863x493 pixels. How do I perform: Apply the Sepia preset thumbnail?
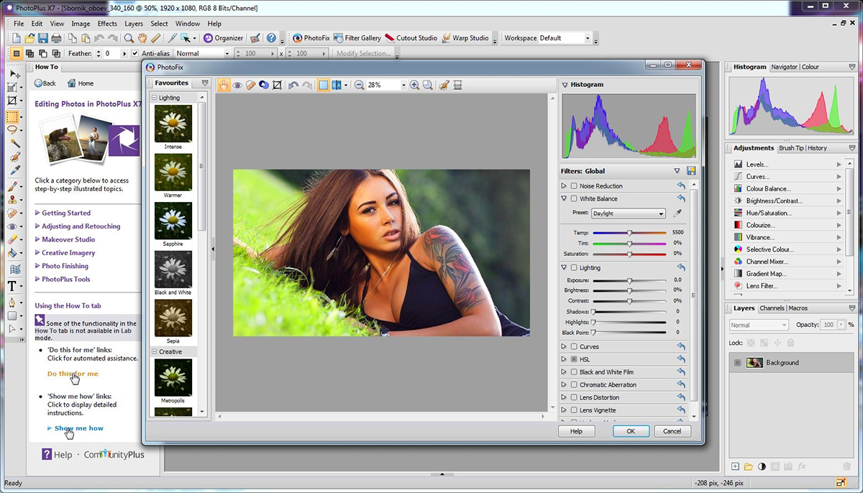173,318
